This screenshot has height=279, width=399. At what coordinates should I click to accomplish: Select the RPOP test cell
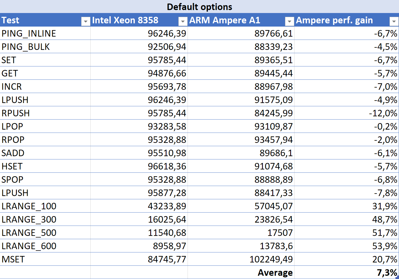pos(45,140)
